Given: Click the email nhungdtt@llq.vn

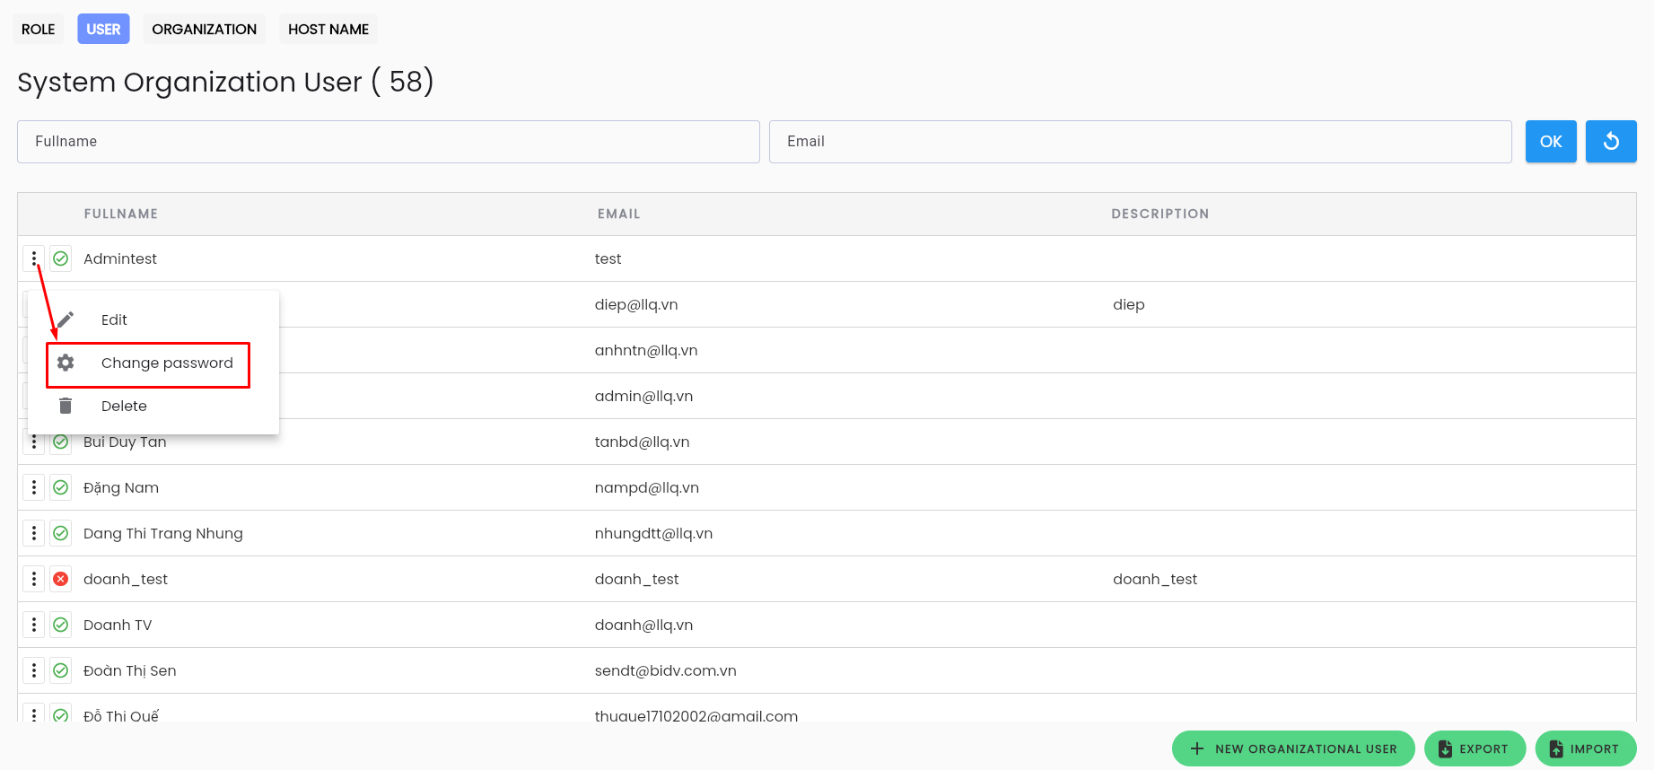Looking at the screenshot, I should coord(653,533).
